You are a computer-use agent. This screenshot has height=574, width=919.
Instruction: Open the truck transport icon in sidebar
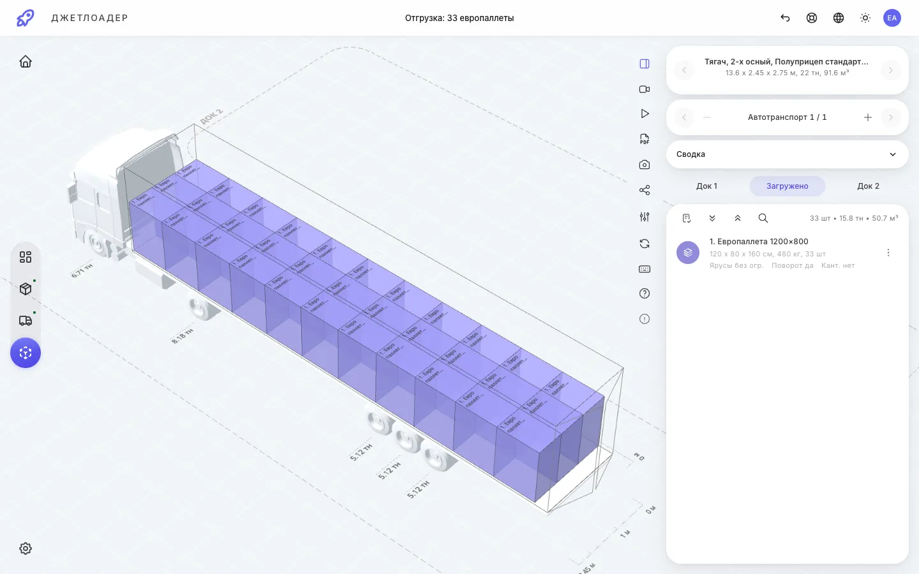point(26,321)
